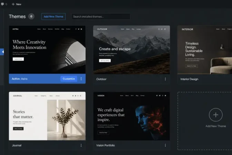Click the Interior Design theme name
The height and width of the screenshot is (155, 232).
coord(189,79)
